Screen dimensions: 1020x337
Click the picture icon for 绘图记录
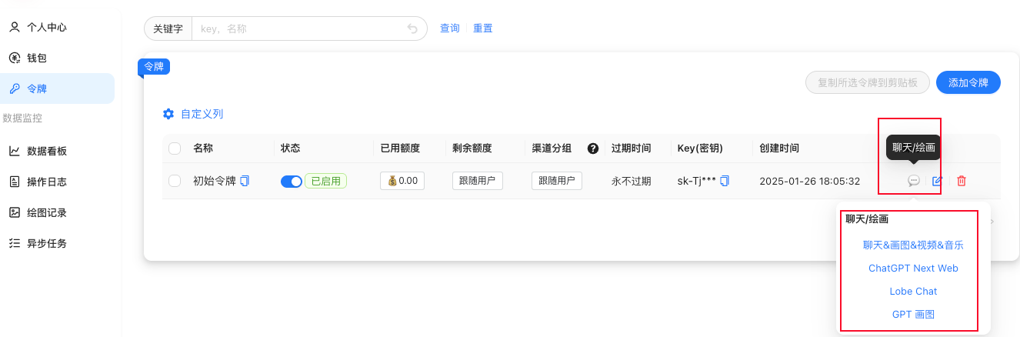[14, 212]
